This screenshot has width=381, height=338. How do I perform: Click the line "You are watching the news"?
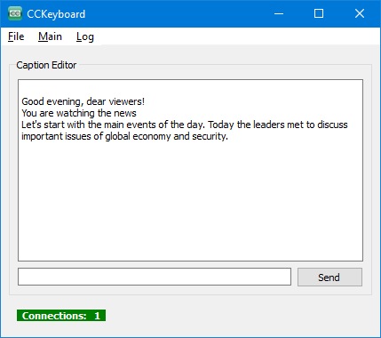[x=79, y=113]
